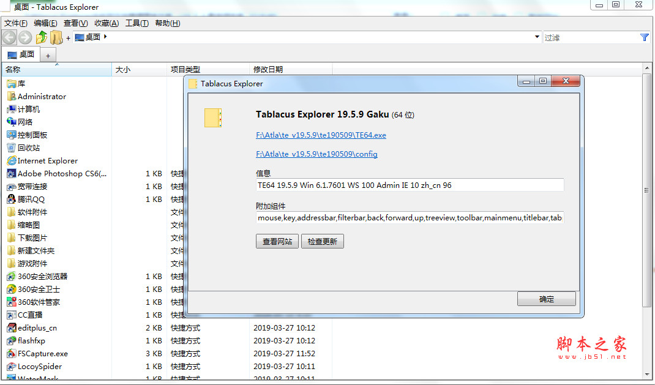655x385 pixels.
Task: Select the Adobe Photoshop CS6 shortcut icon
Action: click(12, 174)
